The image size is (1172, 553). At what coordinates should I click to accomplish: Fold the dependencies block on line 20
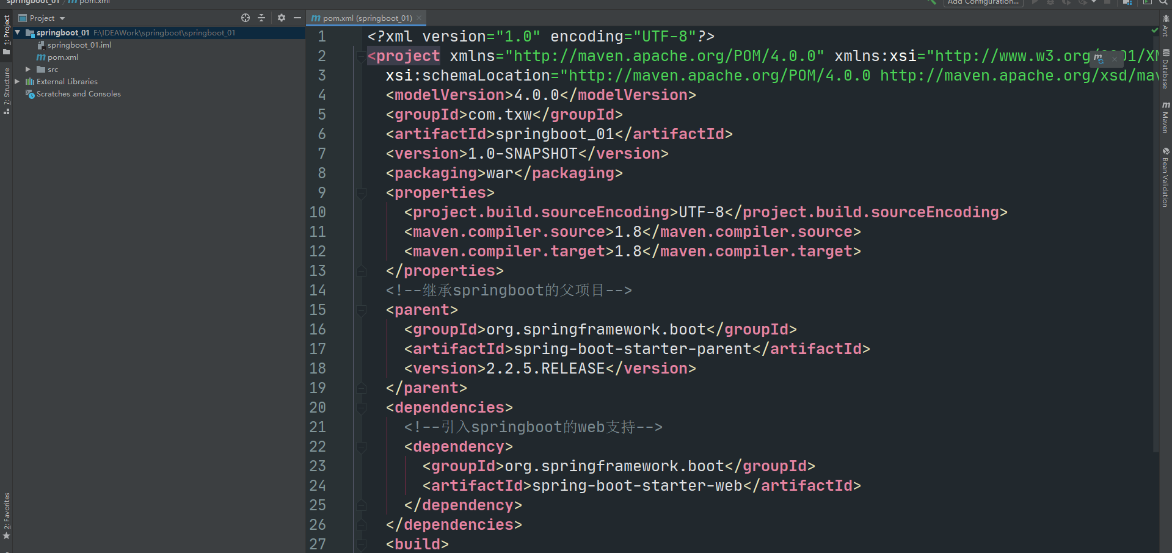pos(361,408)
